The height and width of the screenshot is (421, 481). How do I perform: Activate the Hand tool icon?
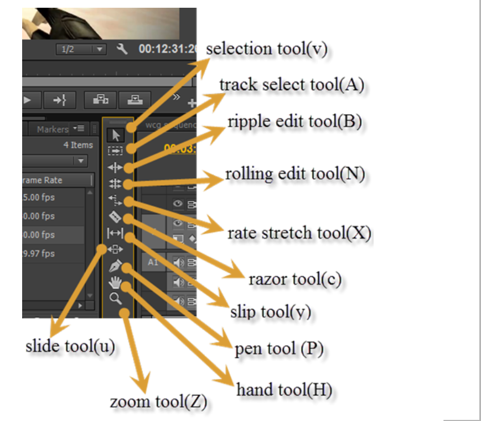point(115,282)
